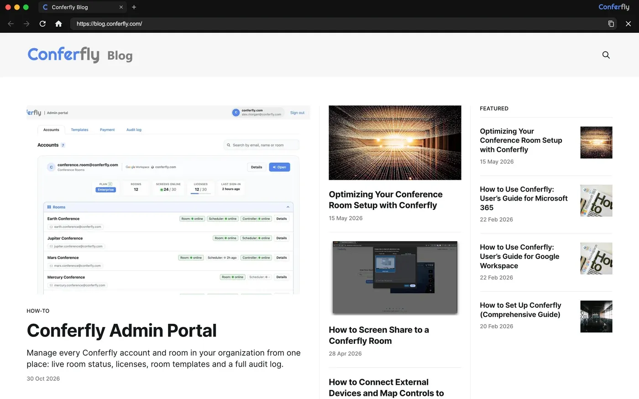Open blog search with magnifier icon

(x=606, y=55)
